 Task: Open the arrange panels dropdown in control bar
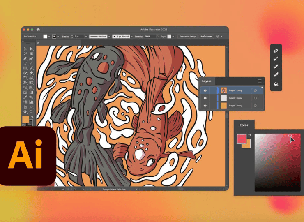(221, 36)
